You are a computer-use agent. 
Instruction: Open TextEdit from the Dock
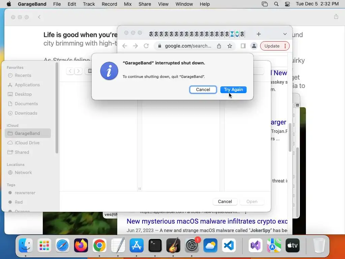click(118, 246)
